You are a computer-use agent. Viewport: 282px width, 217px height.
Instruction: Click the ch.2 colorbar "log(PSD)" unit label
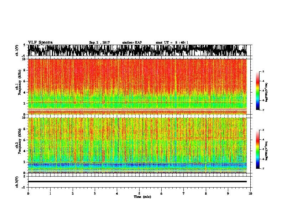[267, 151]
